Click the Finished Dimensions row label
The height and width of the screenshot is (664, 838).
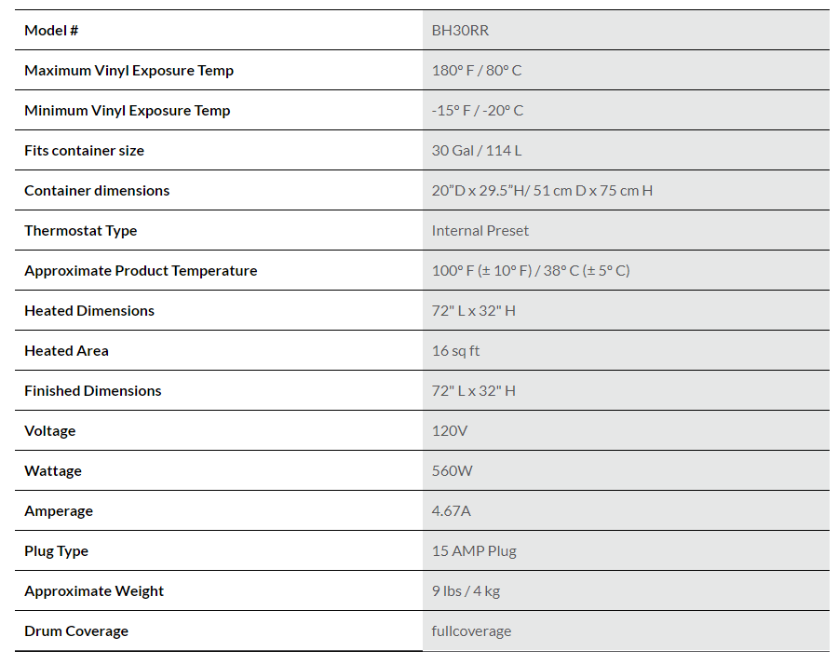[x=92, y=391]
